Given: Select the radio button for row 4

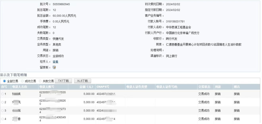Looking at the screenshot, I should (x=2, y=119).
